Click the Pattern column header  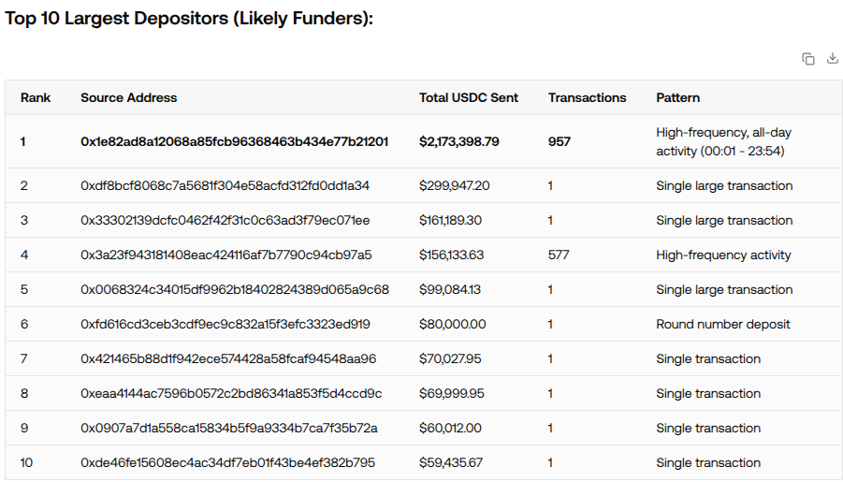click(x=677, y=97)
